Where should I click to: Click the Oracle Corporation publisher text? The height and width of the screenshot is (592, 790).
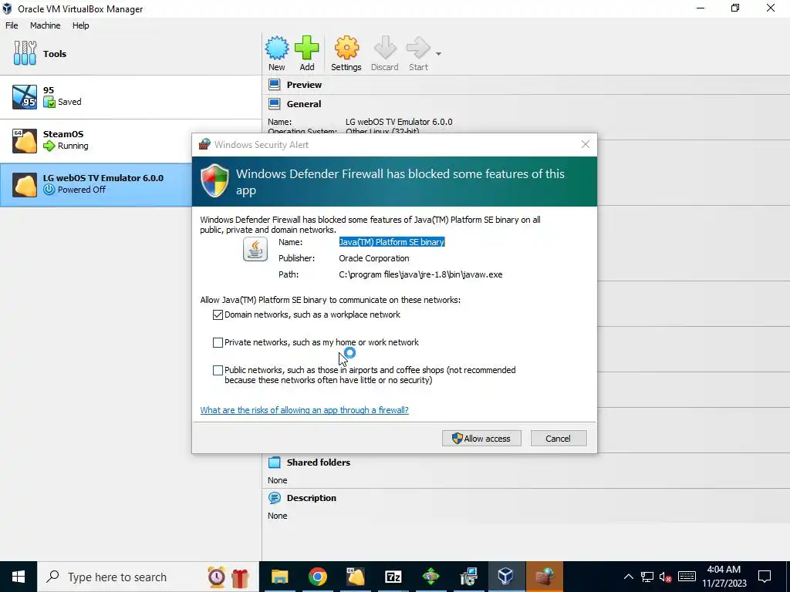(374, 258)
